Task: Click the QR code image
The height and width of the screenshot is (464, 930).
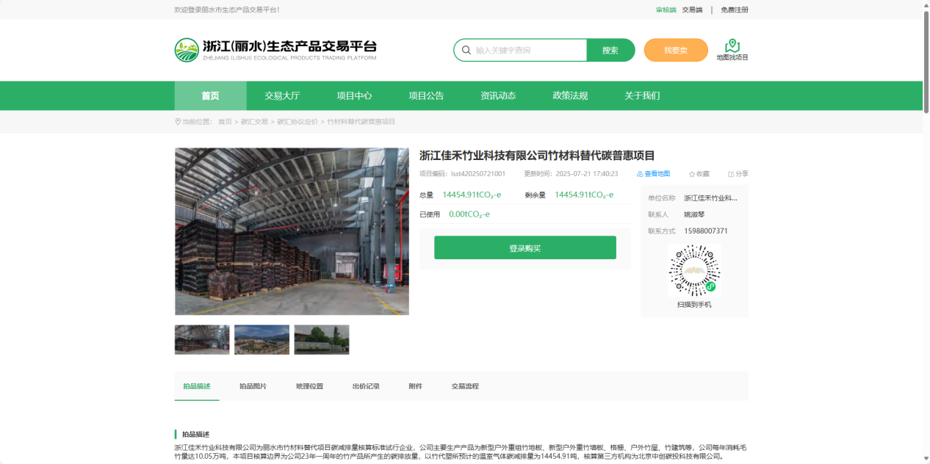Action: (694, 271)
